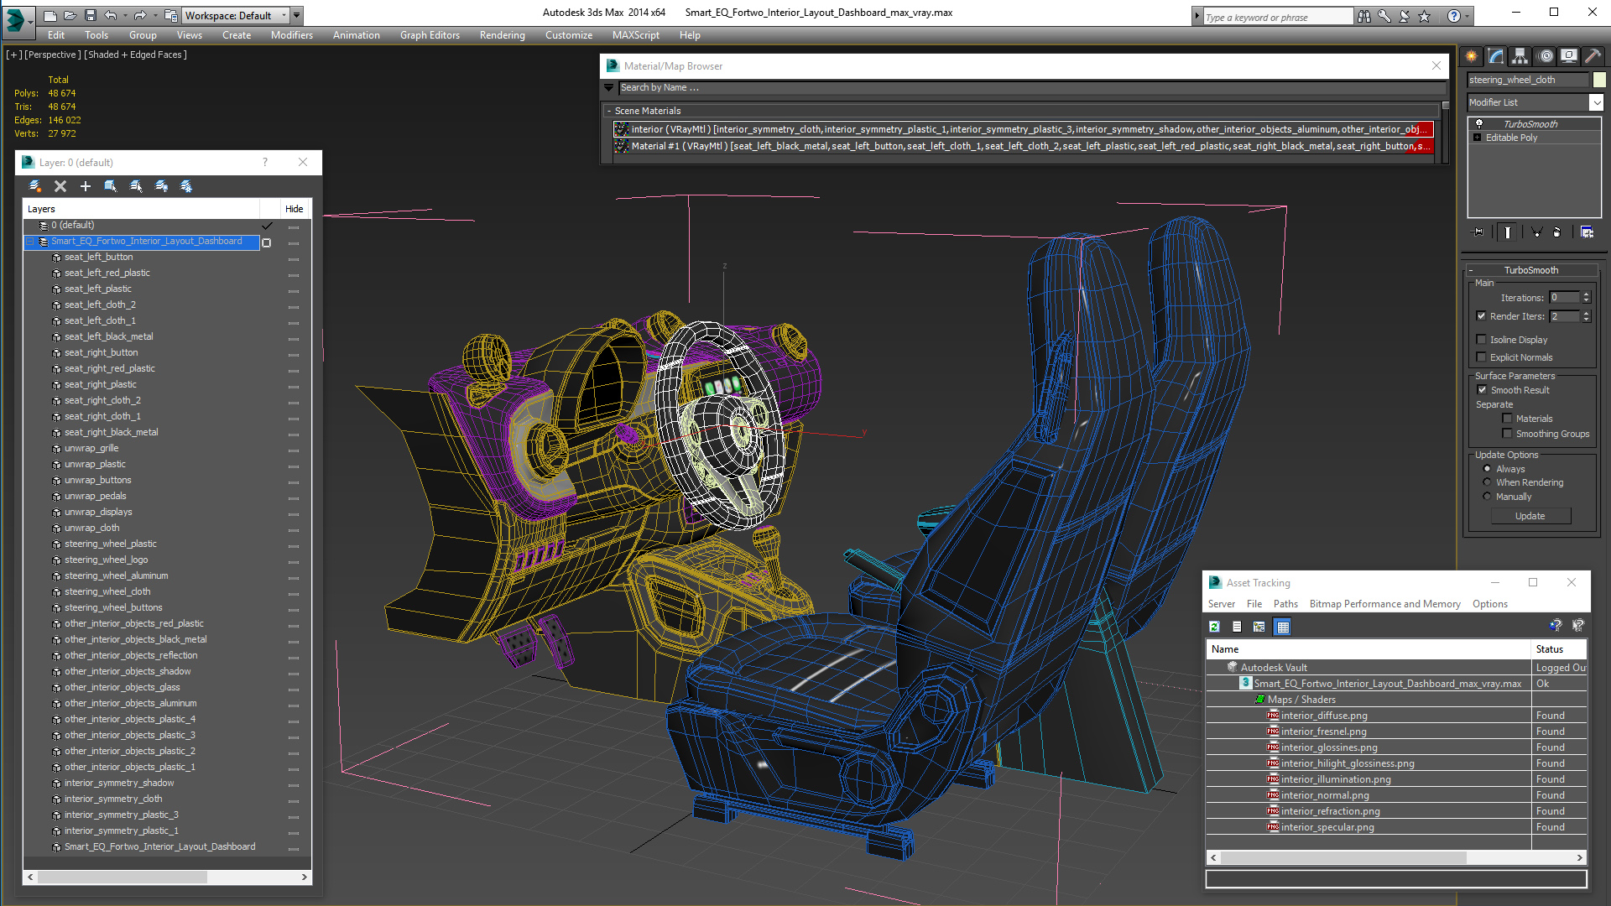1611x906 pixels.
Task: Open Bitmap Performance and Memory menu
Action: coord(1384,604)
